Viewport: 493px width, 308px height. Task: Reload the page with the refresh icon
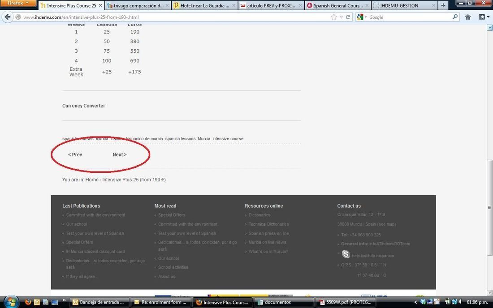click(348, 17)
